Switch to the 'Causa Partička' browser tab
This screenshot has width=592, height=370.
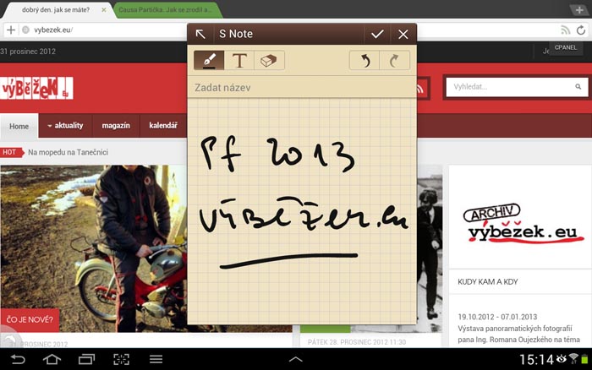[161, 9]
